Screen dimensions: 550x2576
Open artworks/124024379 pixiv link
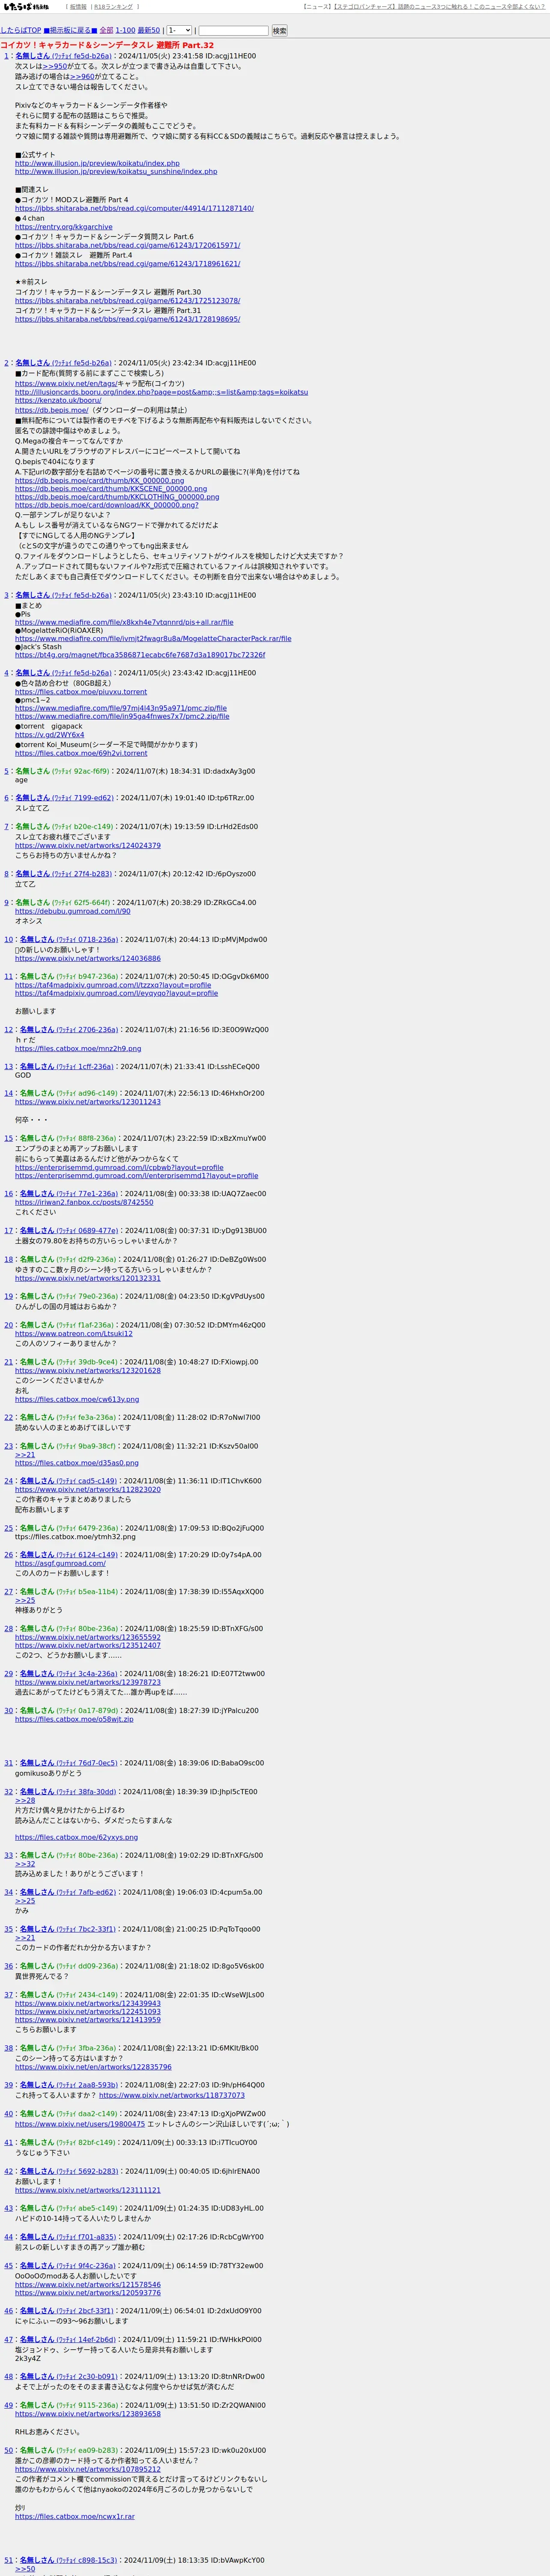tap(88, 846)
